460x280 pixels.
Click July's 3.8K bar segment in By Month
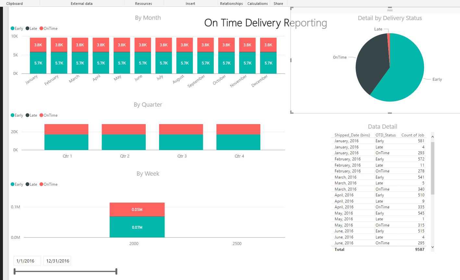(x=164, y=45)
